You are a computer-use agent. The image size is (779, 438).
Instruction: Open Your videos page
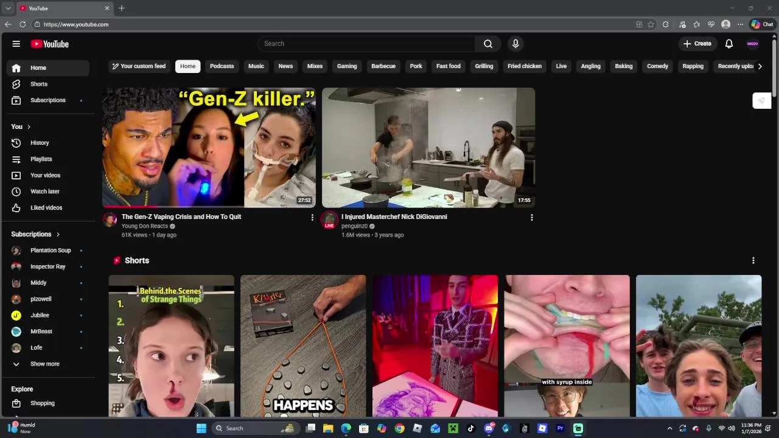tap(48, 175)
